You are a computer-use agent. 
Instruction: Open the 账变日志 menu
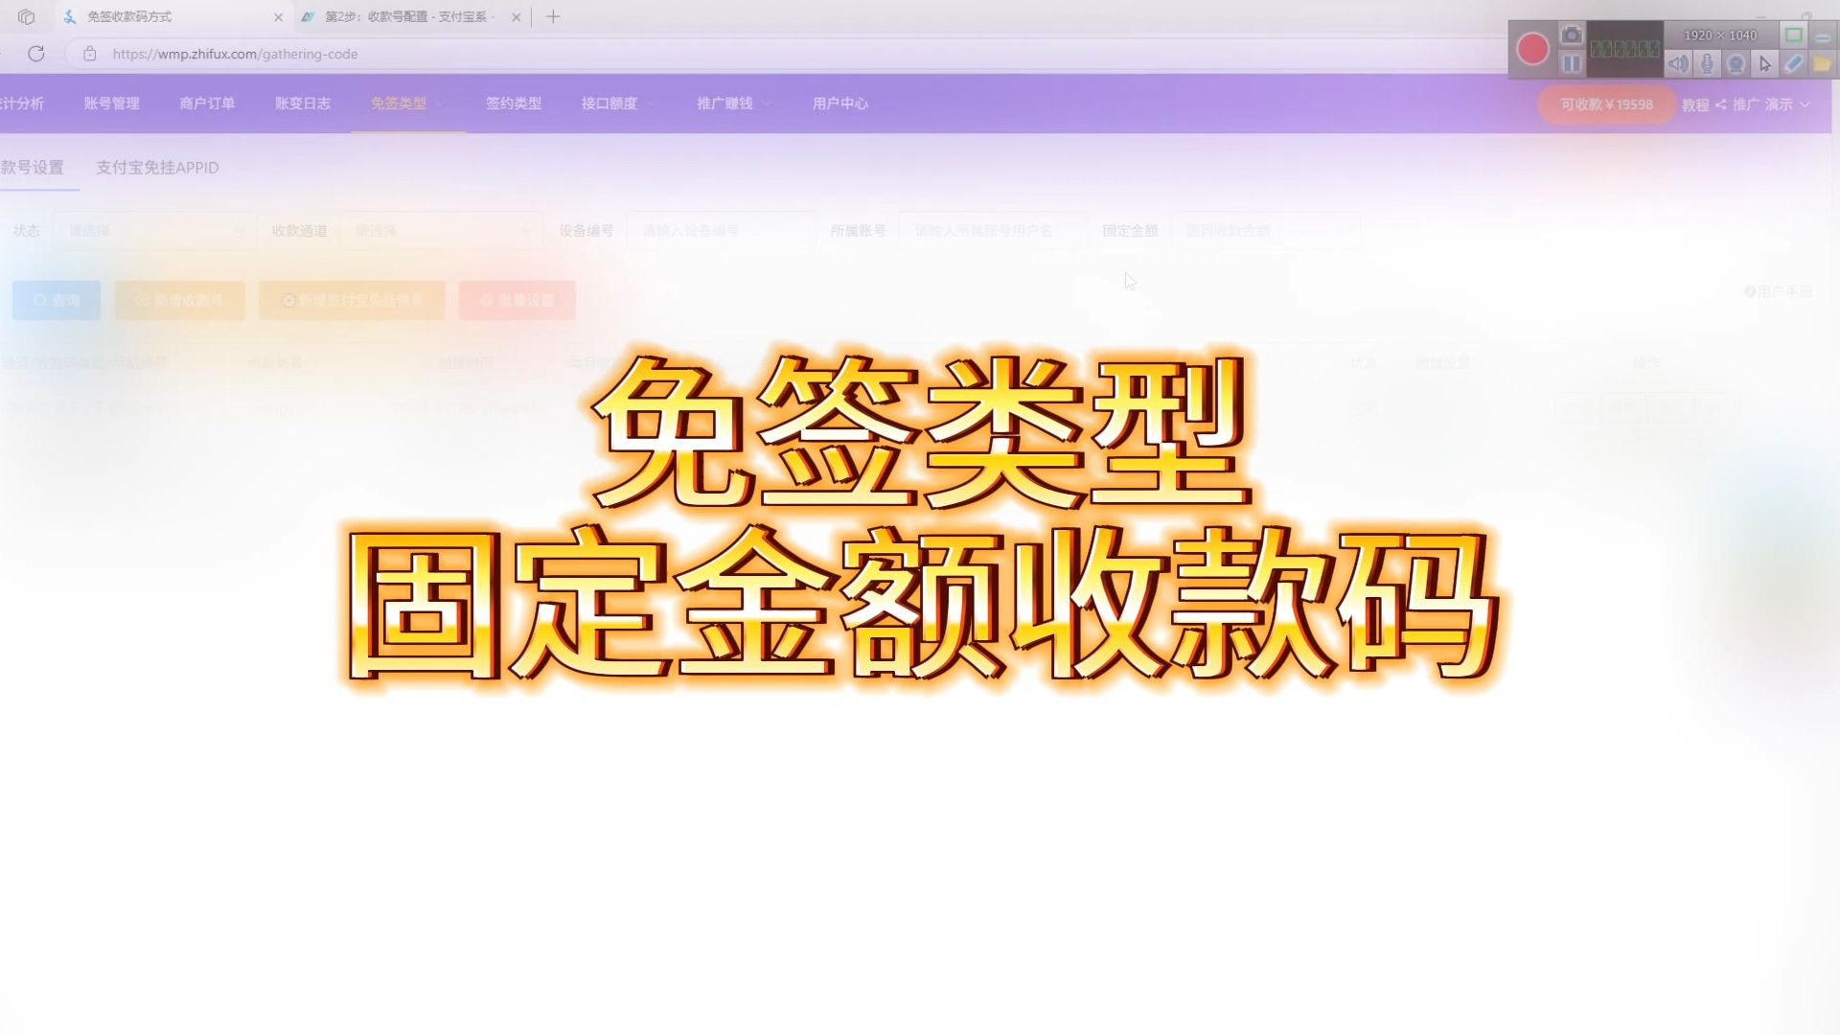[x=303, y=103]
